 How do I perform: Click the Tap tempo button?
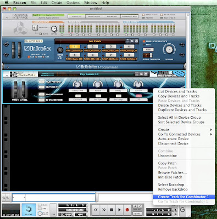pyautogui.click(x=53, y=210)
